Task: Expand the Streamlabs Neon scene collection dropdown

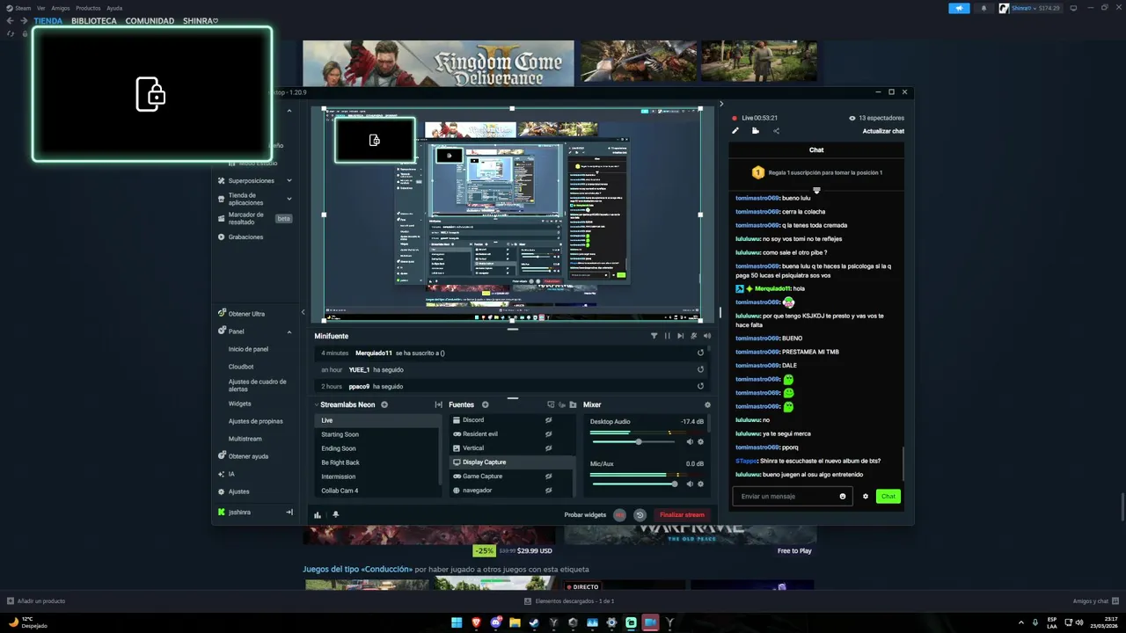Action: [317, 404]
